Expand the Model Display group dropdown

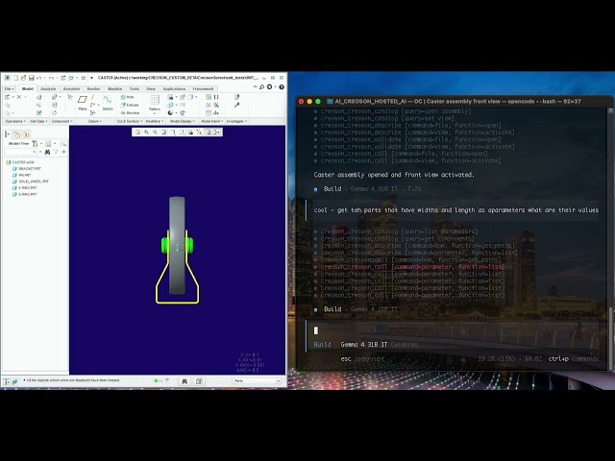tap(182, 122)
